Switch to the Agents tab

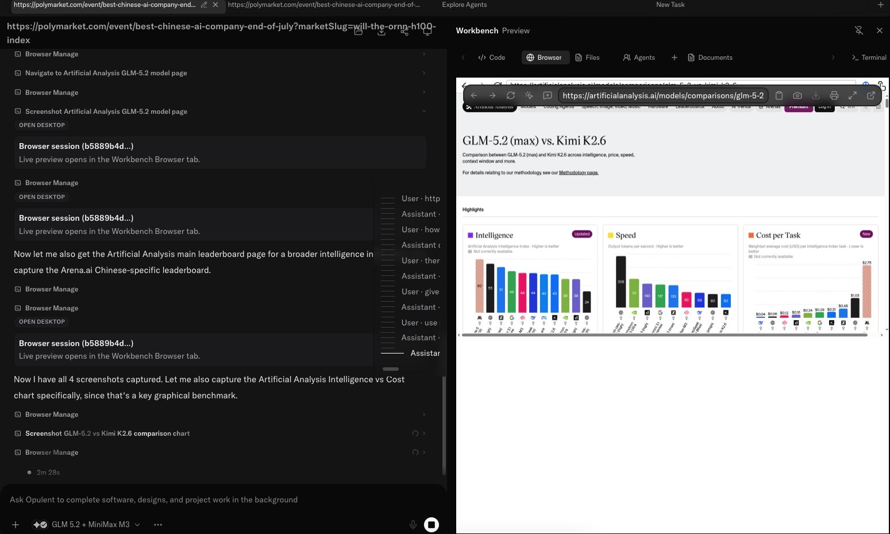click(x=639, y=57)
